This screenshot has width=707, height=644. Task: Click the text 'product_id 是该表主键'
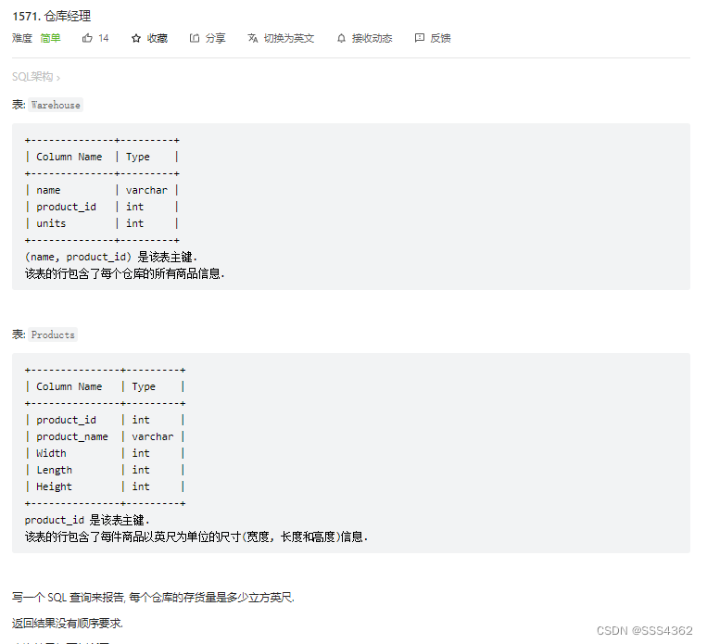[84, 520]
